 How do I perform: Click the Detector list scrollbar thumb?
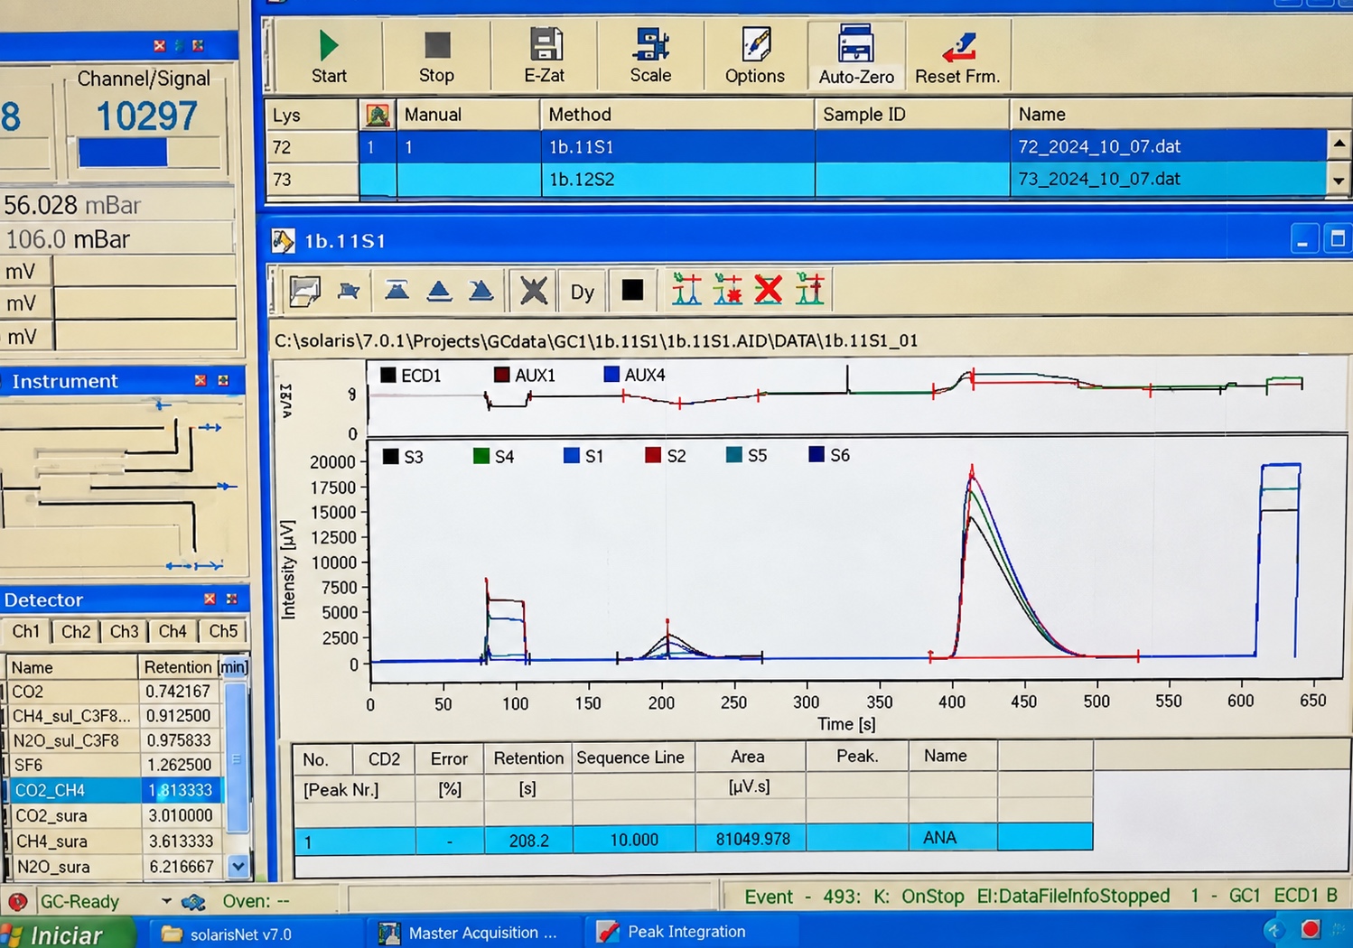(x=236, y=757)
